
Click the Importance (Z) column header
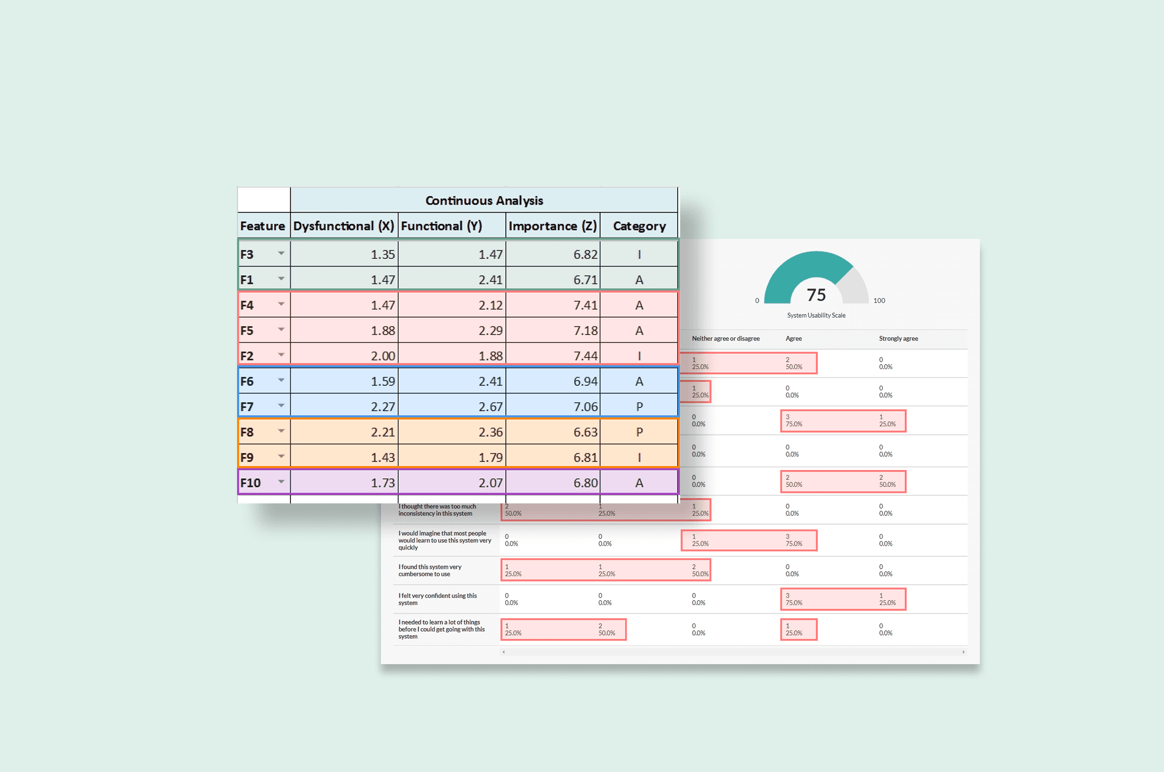point(552,226)
